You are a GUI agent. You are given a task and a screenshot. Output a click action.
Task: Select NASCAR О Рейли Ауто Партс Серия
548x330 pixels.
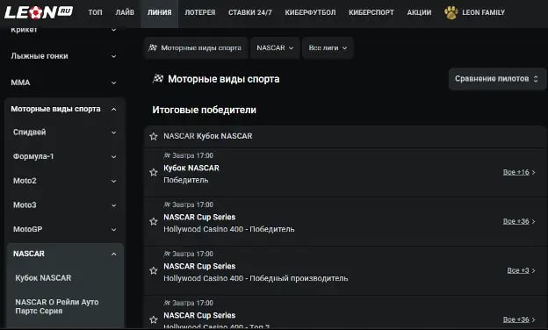[57, 306]
